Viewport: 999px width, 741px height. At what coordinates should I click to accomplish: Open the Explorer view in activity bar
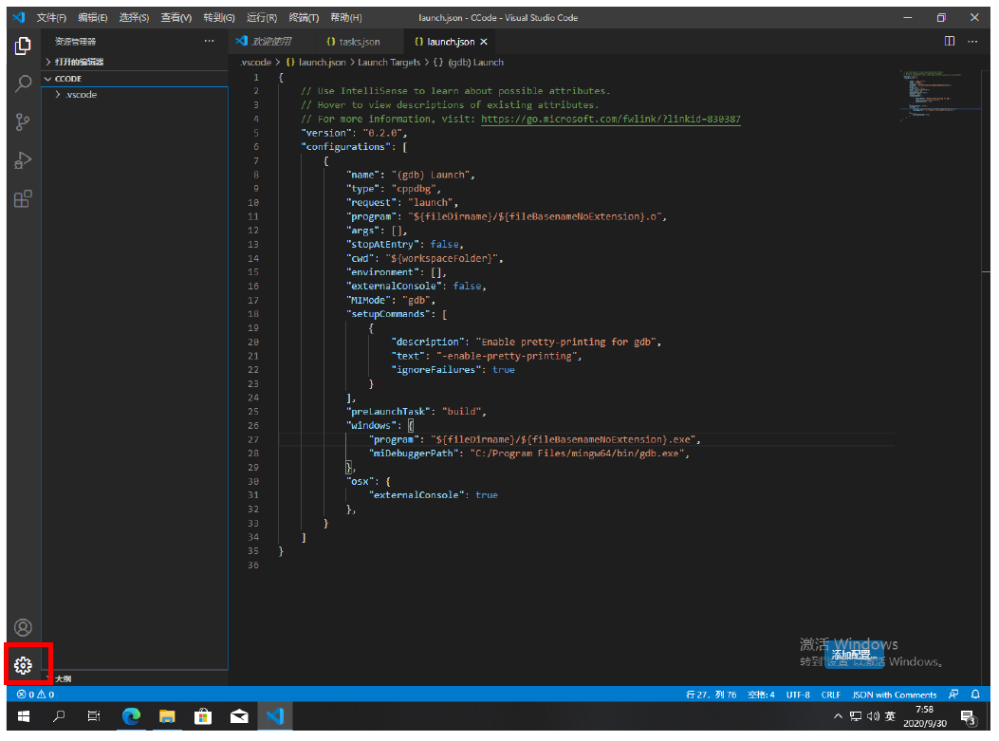pyautogui.click(x=23, y=46)
